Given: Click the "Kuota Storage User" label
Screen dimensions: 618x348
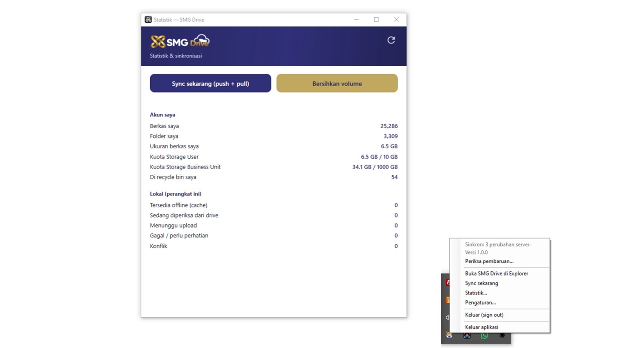Looking at the screenshot, I should click(x=174, y=157).
